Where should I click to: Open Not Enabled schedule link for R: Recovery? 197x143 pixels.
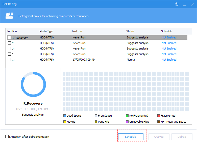coord(169,37)
